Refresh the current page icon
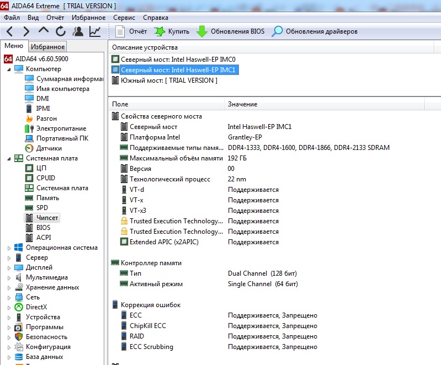The width and height of the screenshot is (441, 365). tap(61, 31)
